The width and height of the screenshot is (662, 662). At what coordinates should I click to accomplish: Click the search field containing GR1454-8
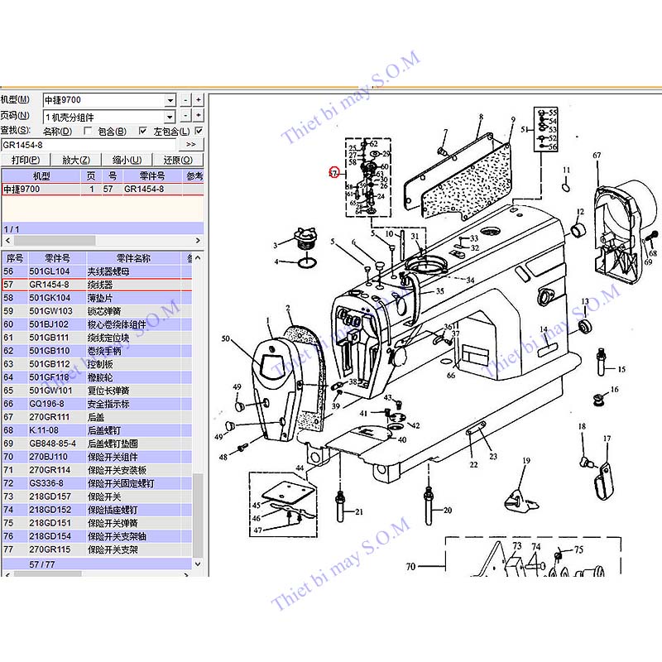87,145
